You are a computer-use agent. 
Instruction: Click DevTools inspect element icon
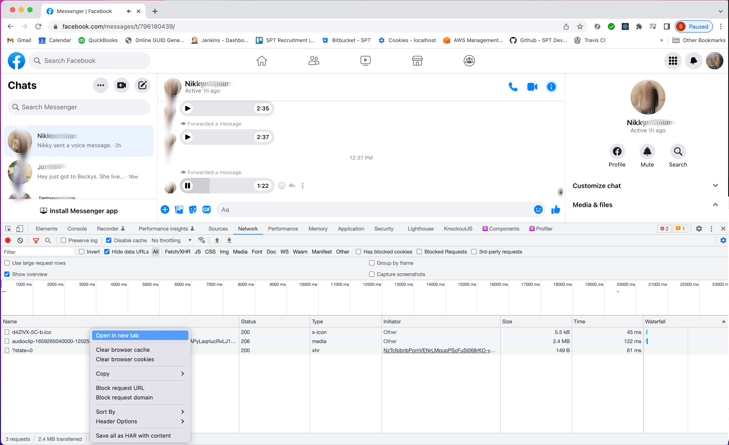(x=8, y=229)
